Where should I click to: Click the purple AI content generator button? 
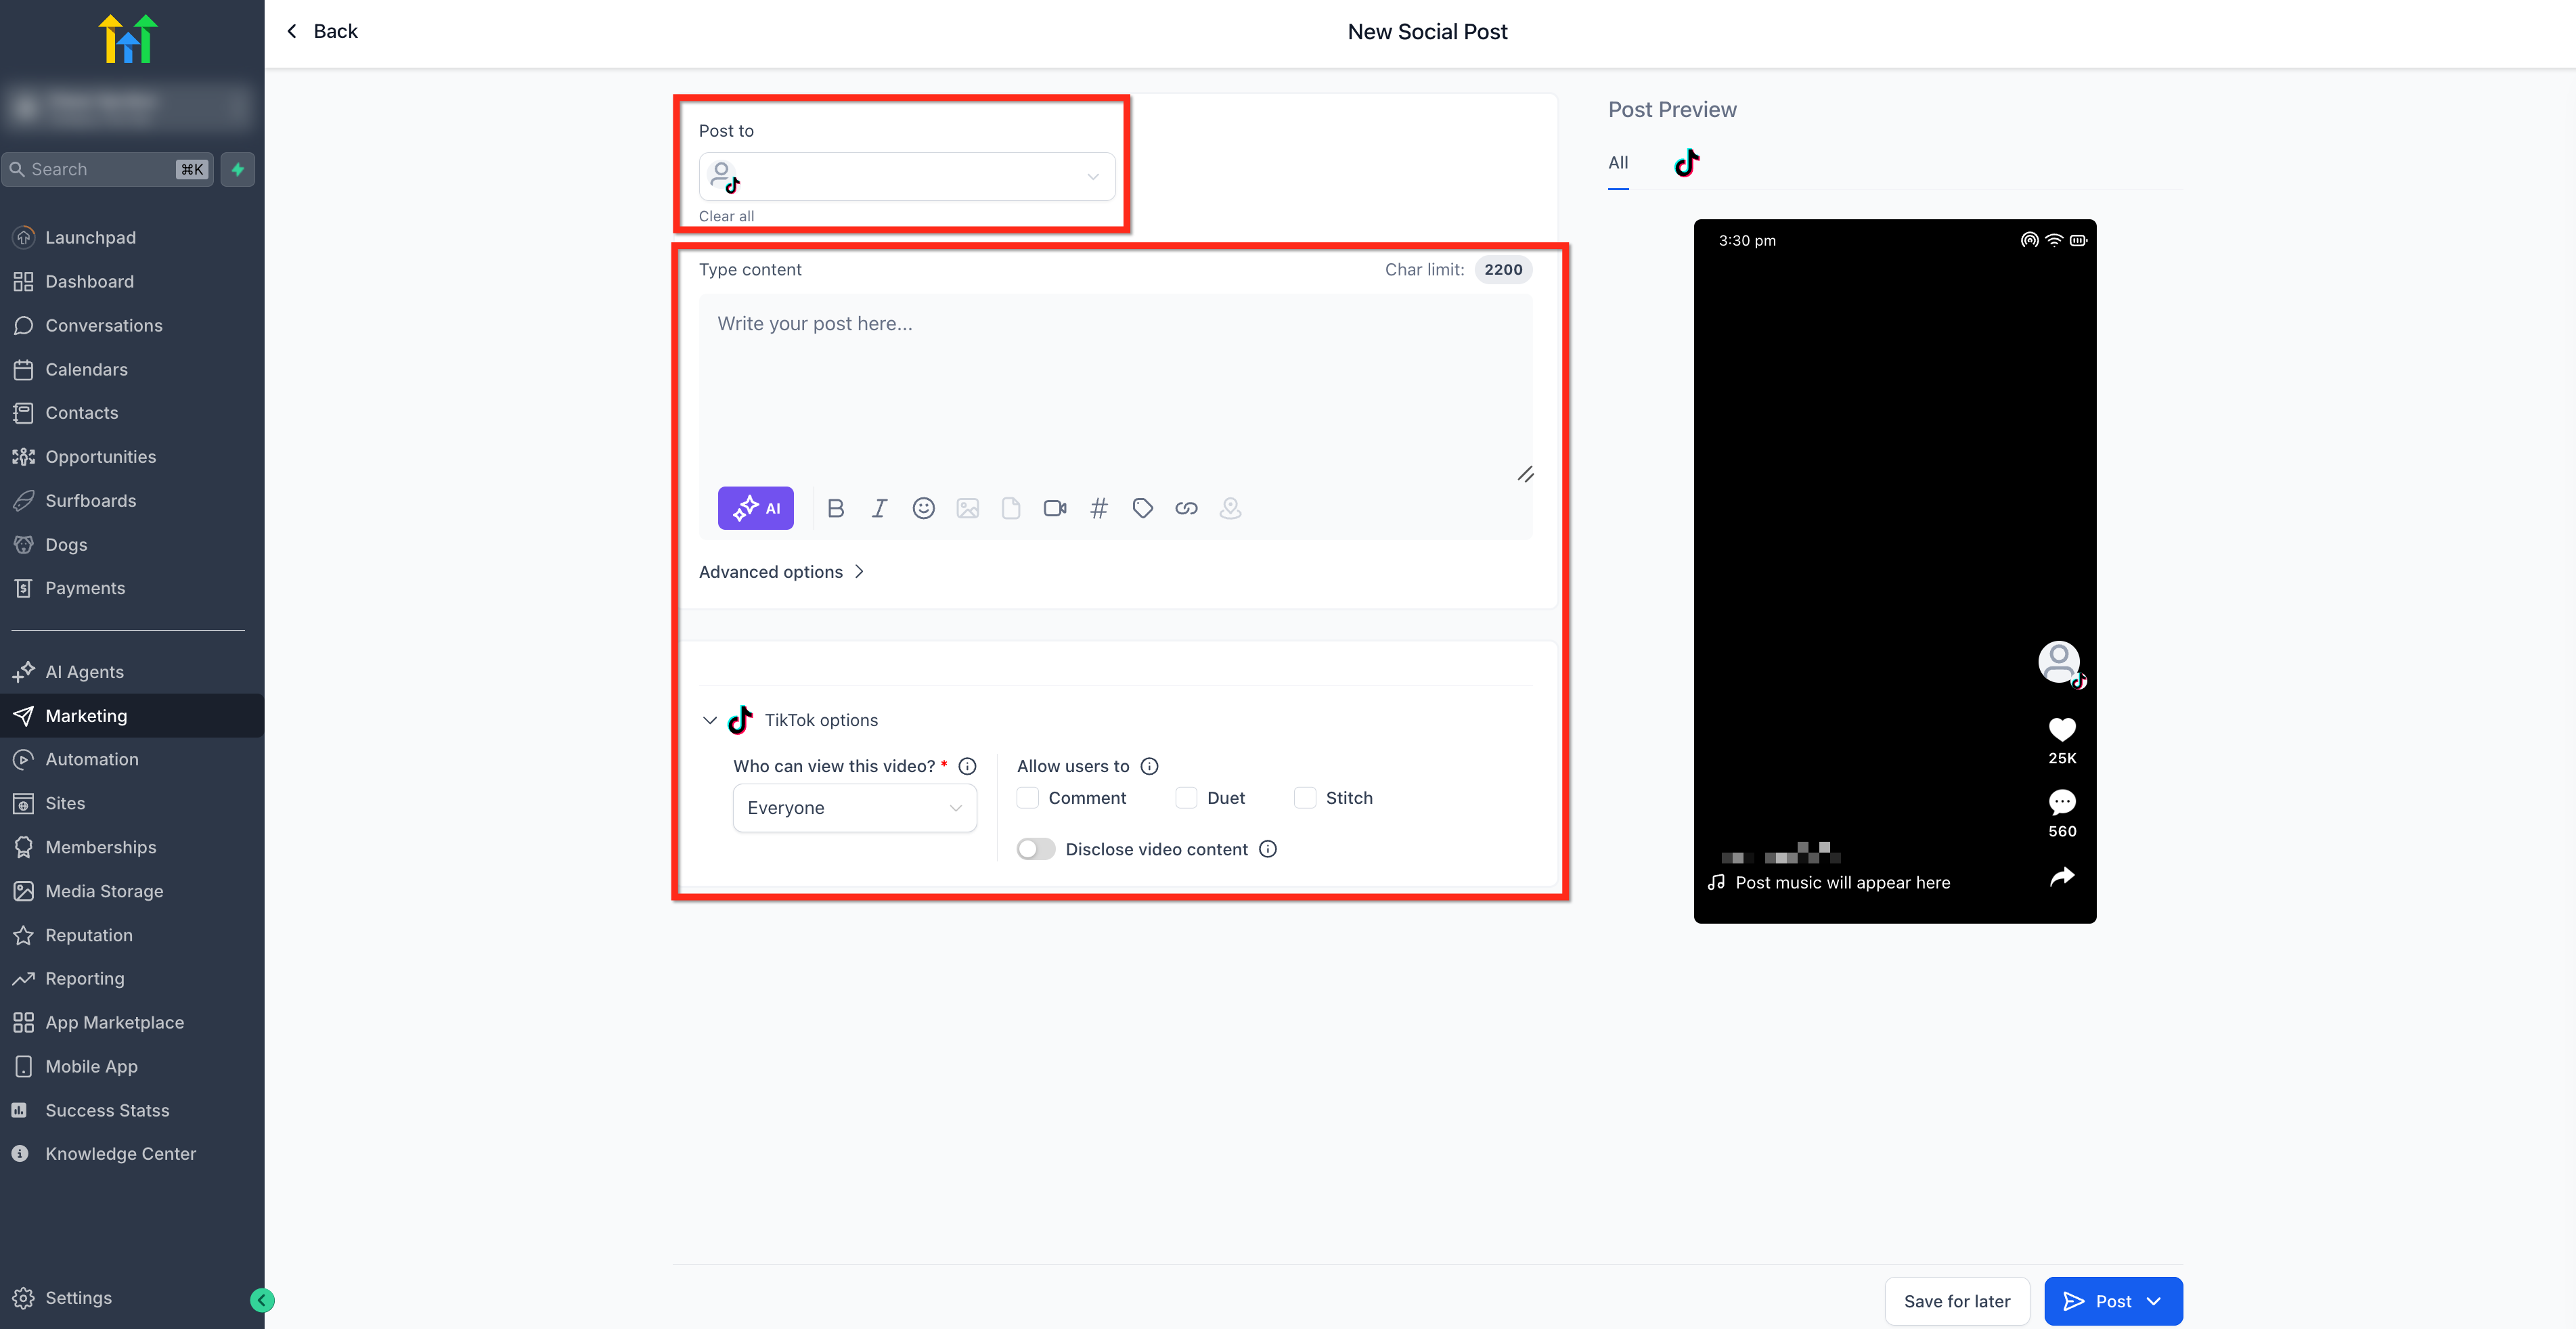pyautogui.click(x=755, y=508)
